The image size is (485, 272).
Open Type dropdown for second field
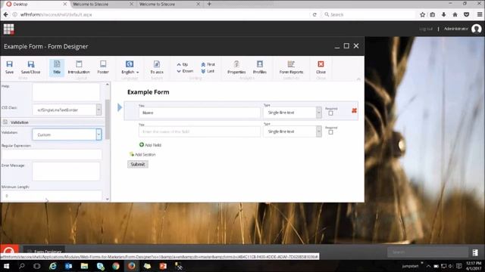point(318,131)
